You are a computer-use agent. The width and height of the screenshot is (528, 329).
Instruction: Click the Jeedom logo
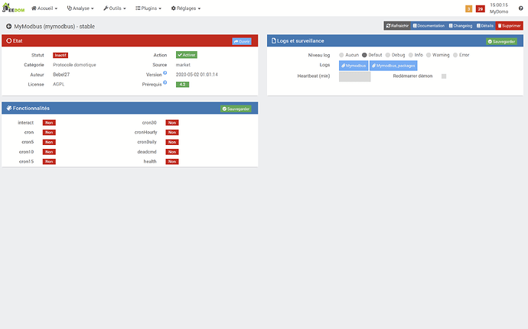click(14, 8)
